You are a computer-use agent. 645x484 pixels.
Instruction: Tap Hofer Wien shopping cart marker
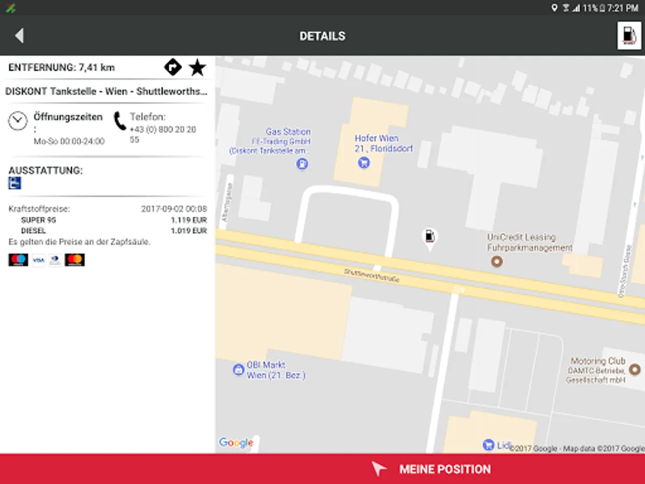point(364,163)
